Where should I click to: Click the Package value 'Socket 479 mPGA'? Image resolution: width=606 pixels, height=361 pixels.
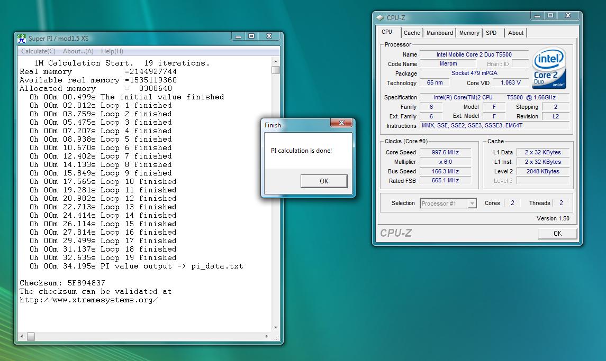[474, 73]
